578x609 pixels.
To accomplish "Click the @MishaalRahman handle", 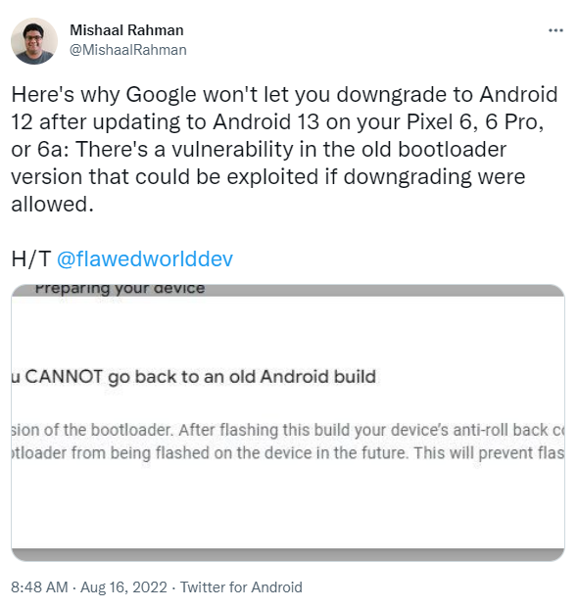I will [x=128, y=50].
